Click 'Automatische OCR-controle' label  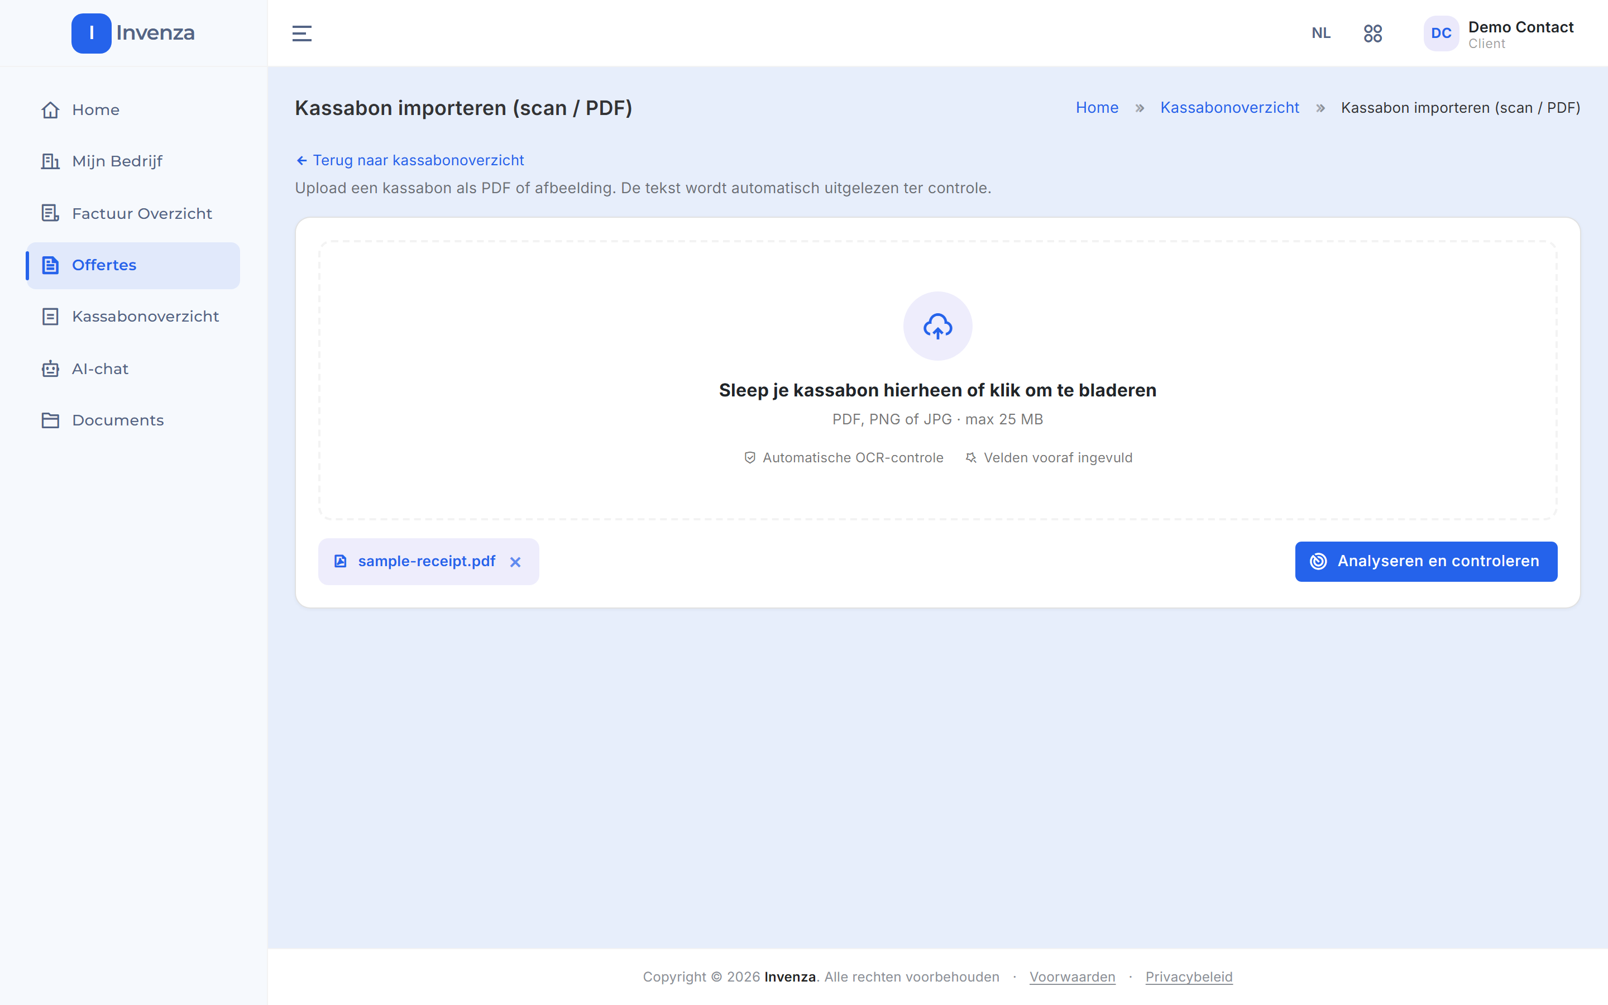pyautogui.click(x=853, y=458)
